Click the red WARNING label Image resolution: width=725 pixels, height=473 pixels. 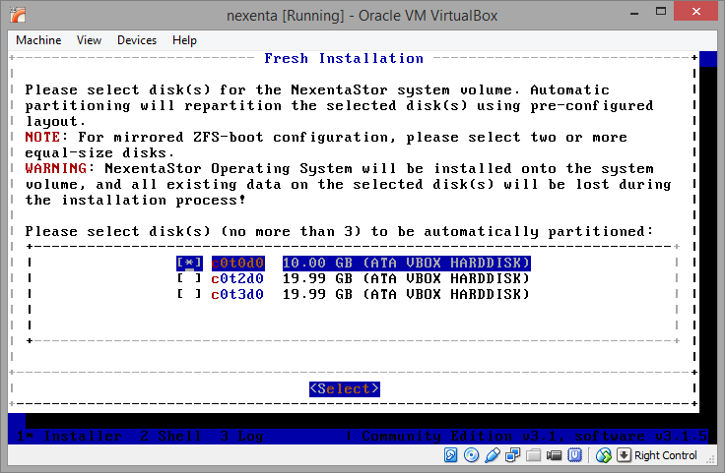pos(56,168)
